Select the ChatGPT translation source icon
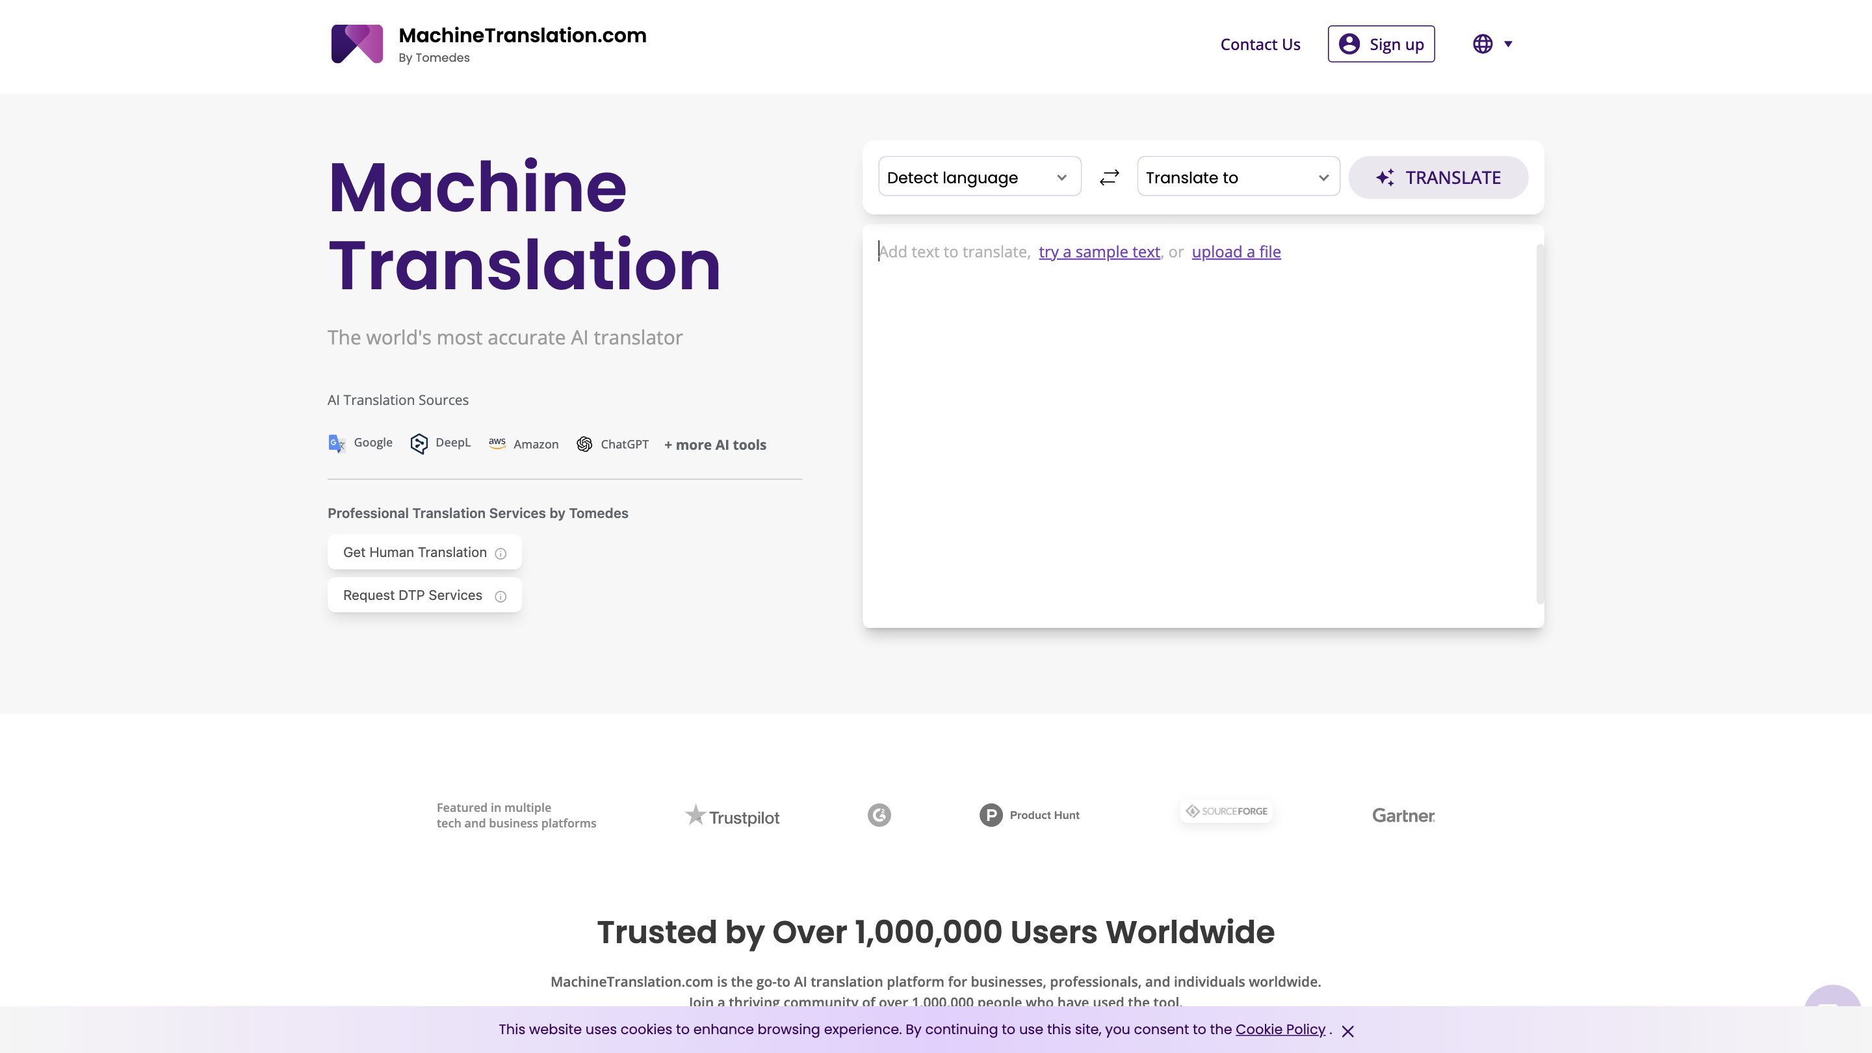The height and width of the screenshot is (1053, 1872). pyautogui.click(x=584, y=444)
